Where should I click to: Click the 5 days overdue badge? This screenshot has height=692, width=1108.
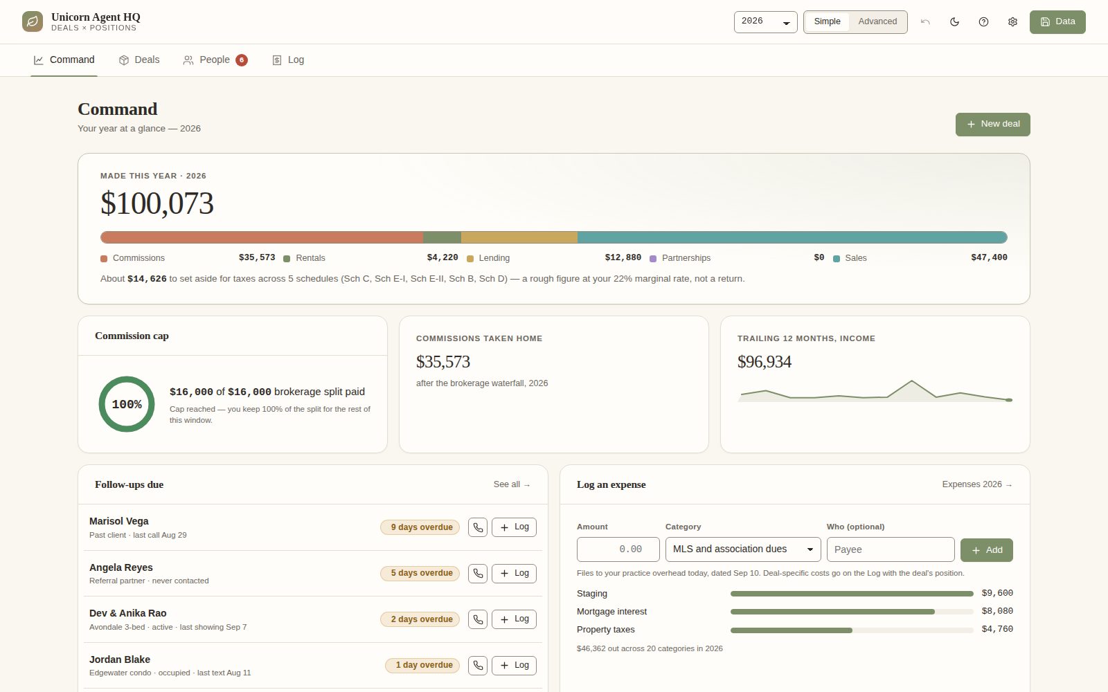(420, 573)
